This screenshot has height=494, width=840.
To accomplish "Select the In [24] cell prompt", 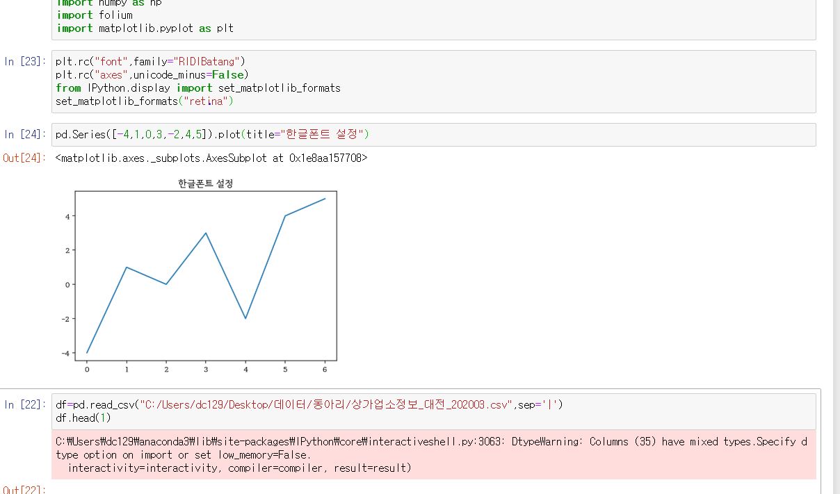I will coord(25,135).
